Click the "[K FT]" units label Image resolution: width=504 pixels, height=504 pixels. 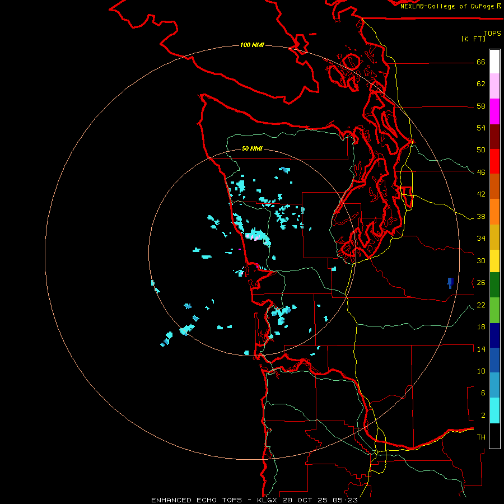click(x=473, y=39)
